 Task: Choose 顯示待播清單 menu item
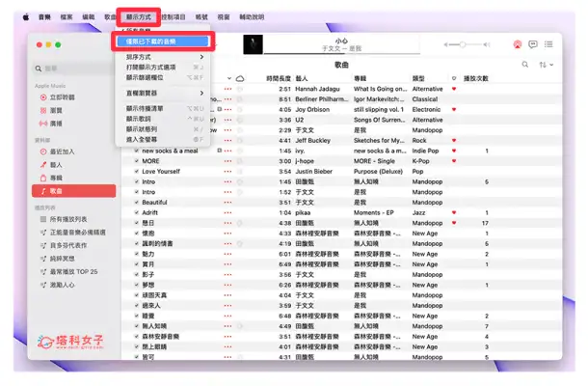pos(162,108)
